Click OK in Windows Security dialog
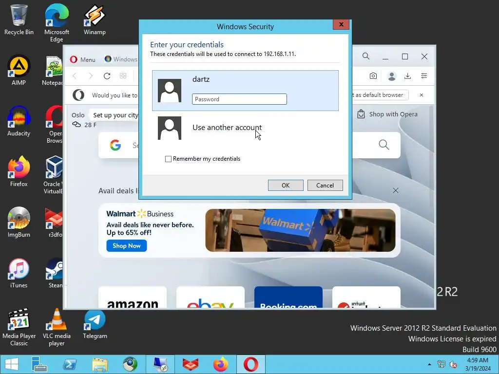Image resolution: width=499 pixels, height=374 pixels. click(x=286, y=186)
